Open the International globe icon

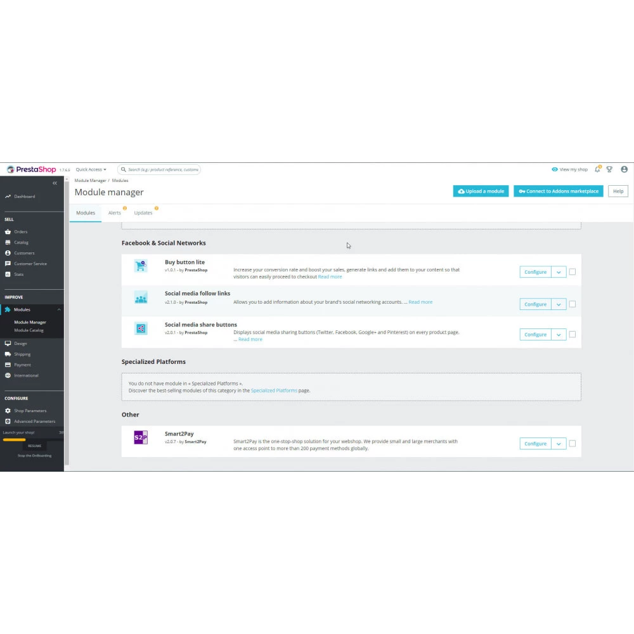[8, 375]
